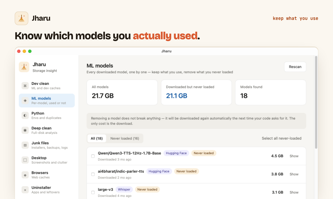Open the Python envs section
The height and width of the screenshot is (199, 333).
(x=47, y=115)
